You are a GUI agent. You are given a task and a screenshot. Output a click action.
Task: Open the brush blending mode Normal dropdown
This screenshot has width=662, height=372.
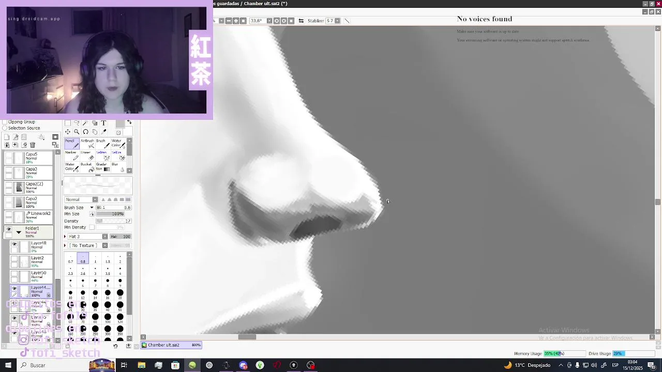pyautogui.click(x=95, y=200)
